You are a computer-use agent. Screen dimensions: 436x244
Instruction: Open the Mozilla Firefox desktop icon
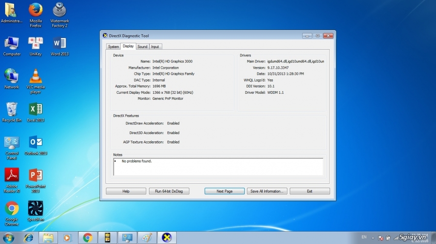coord(36,10)
